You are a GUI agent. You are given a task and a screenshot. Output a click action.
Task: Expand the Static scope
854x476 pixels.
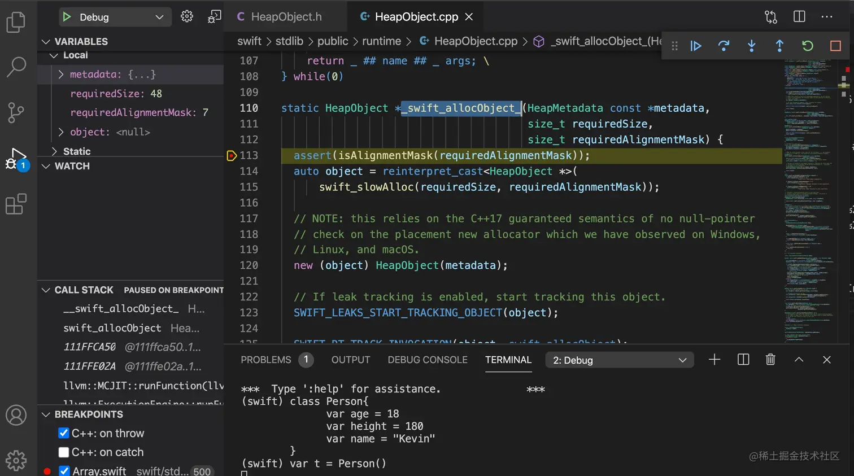coord(54,151)
